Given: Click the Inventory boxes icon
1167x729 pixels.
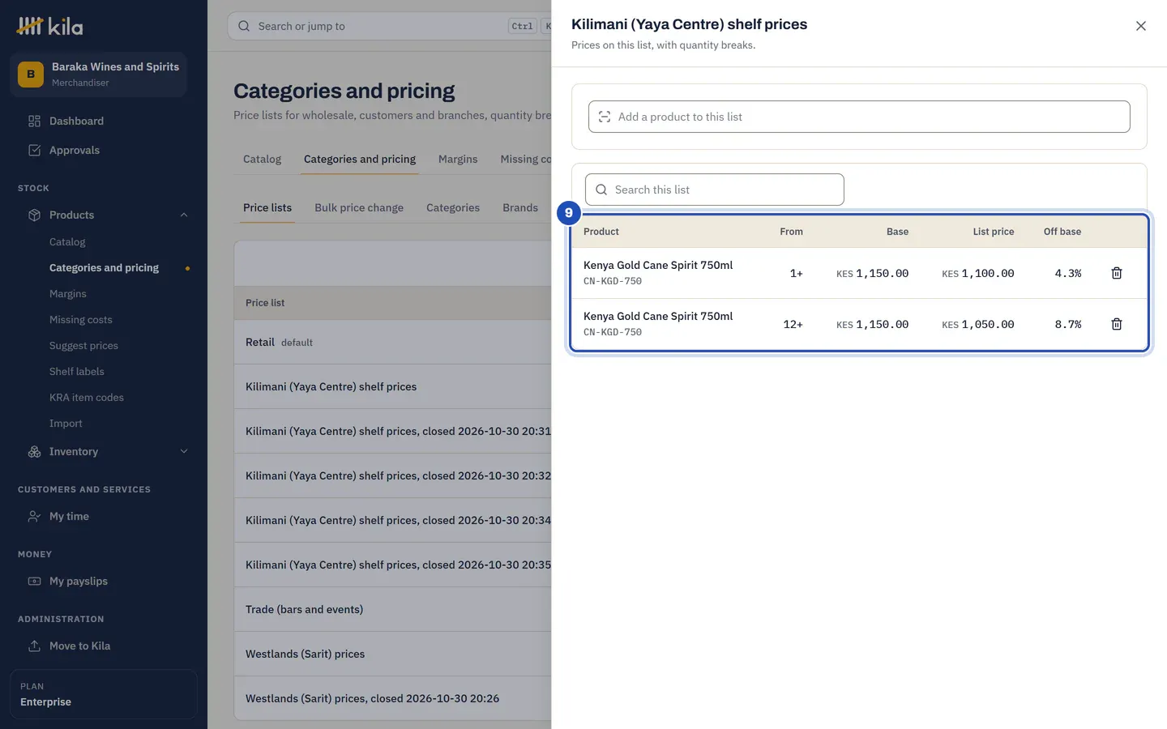Looking at the screenshot, I should pyautogui.click(x=34, y=451).
